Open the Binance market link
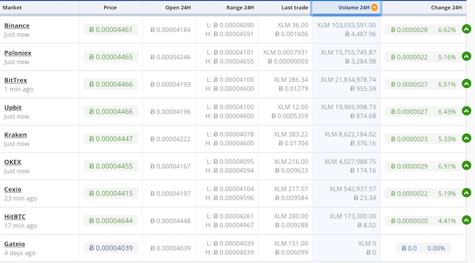 coord(17,25)
